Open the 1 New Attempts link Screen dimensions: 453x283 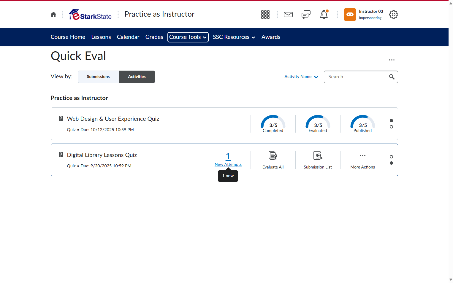pos(228,160)
